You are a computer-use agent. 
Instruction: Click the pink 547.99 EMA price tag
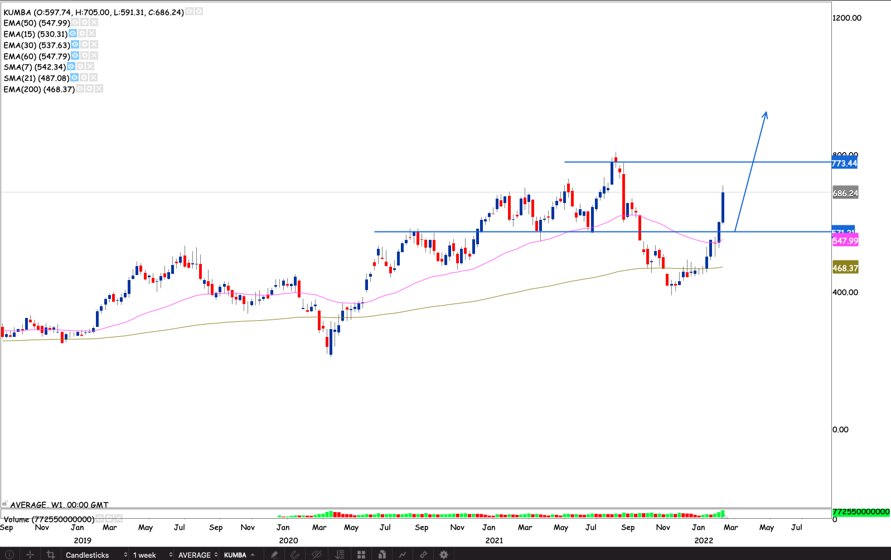coord(845,241)
